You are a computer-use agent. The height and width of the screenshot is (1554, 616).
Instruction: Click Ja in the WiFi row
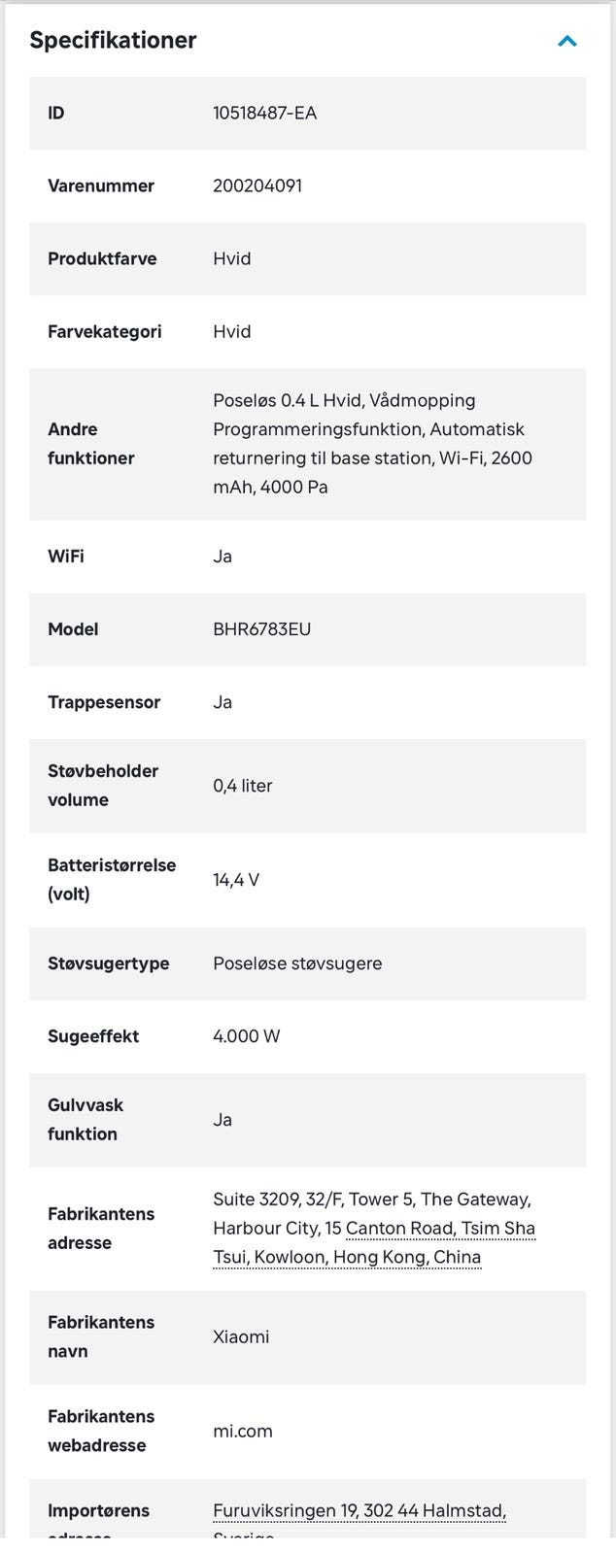pos(222,557)
